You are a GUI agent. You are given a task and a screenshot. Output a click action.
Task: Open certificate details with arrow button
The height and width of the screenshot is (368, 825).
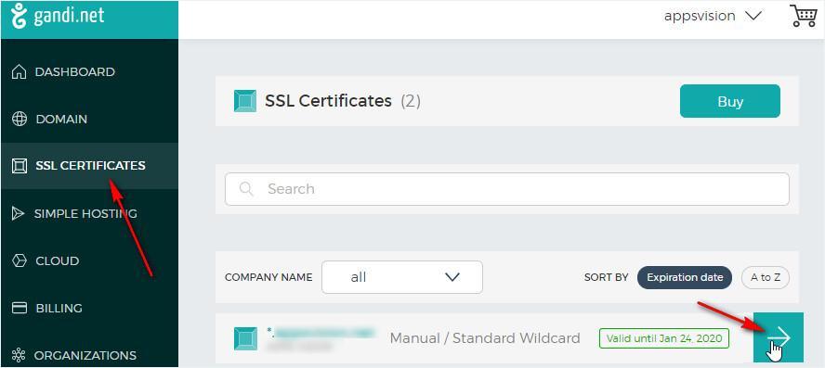pos(779,337)
